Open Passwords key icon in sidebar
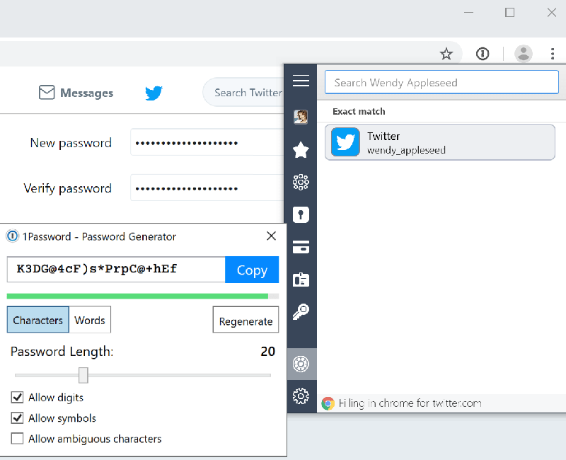Screen dimensions: 566x460 (301, 311)
